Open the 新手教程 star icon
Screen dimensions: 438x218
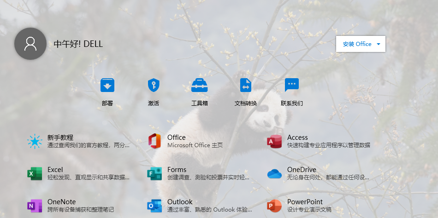coord(35,141)
